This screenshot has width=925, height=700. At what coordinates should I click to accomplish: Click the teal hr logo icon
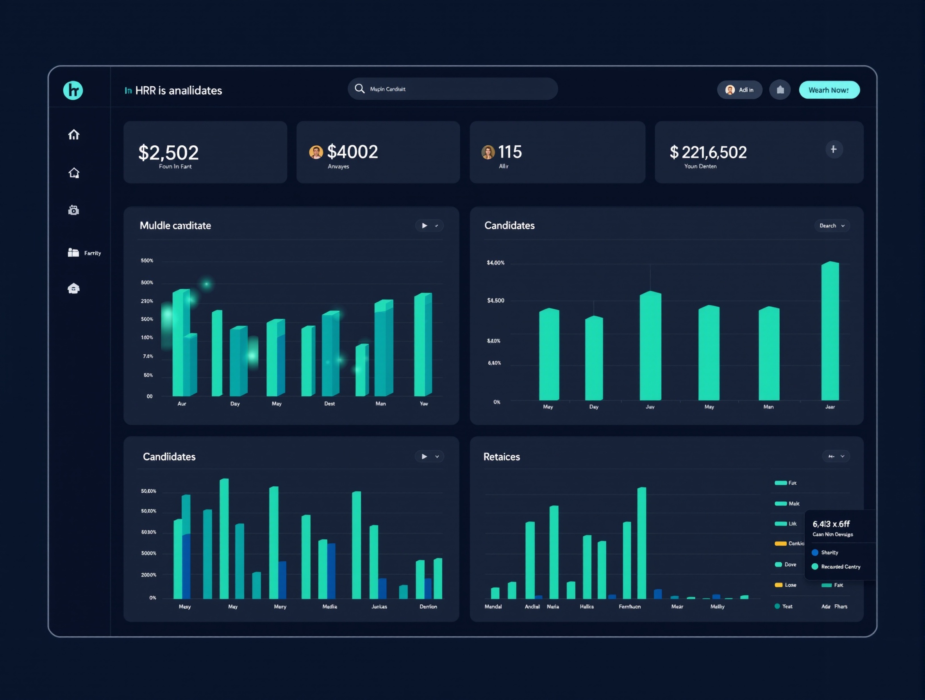[73, 90]
